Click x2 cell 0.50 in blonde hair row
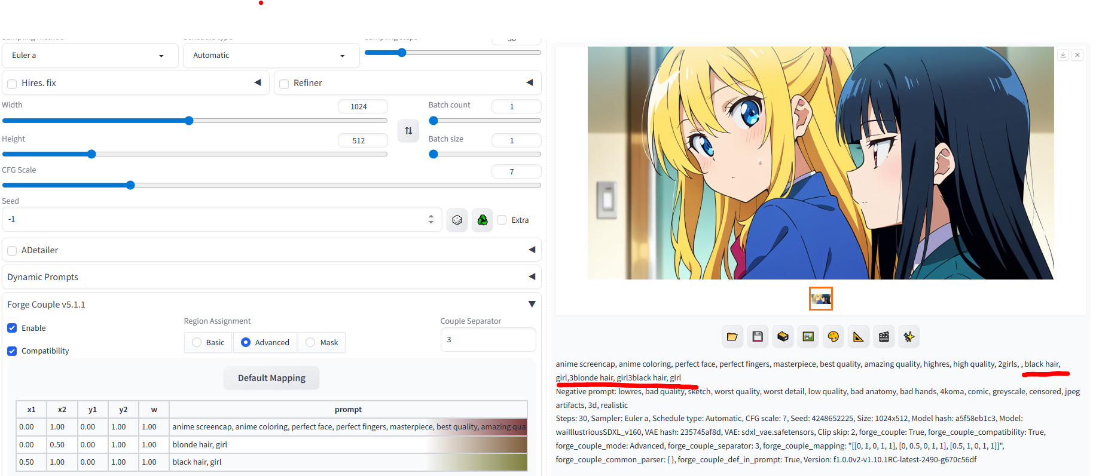The width and height of the screenshot is (1096, 476). (x=62, y=444)
